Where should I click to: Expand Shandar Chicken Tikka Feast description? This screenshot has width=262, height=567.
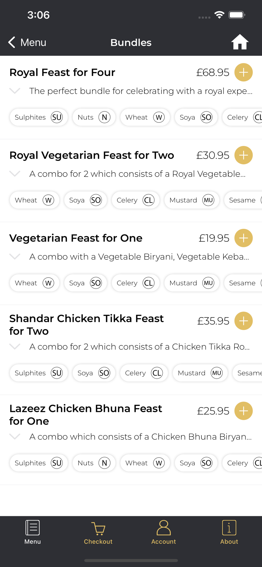click(15, 346)
